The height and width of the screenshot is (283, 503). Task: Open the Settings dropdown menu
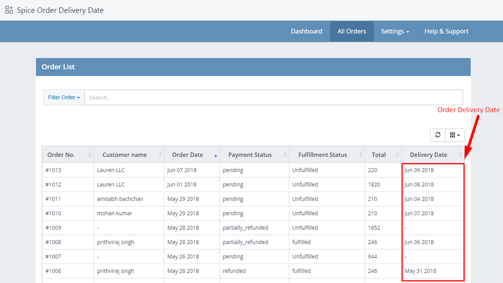tap(395, 31)
